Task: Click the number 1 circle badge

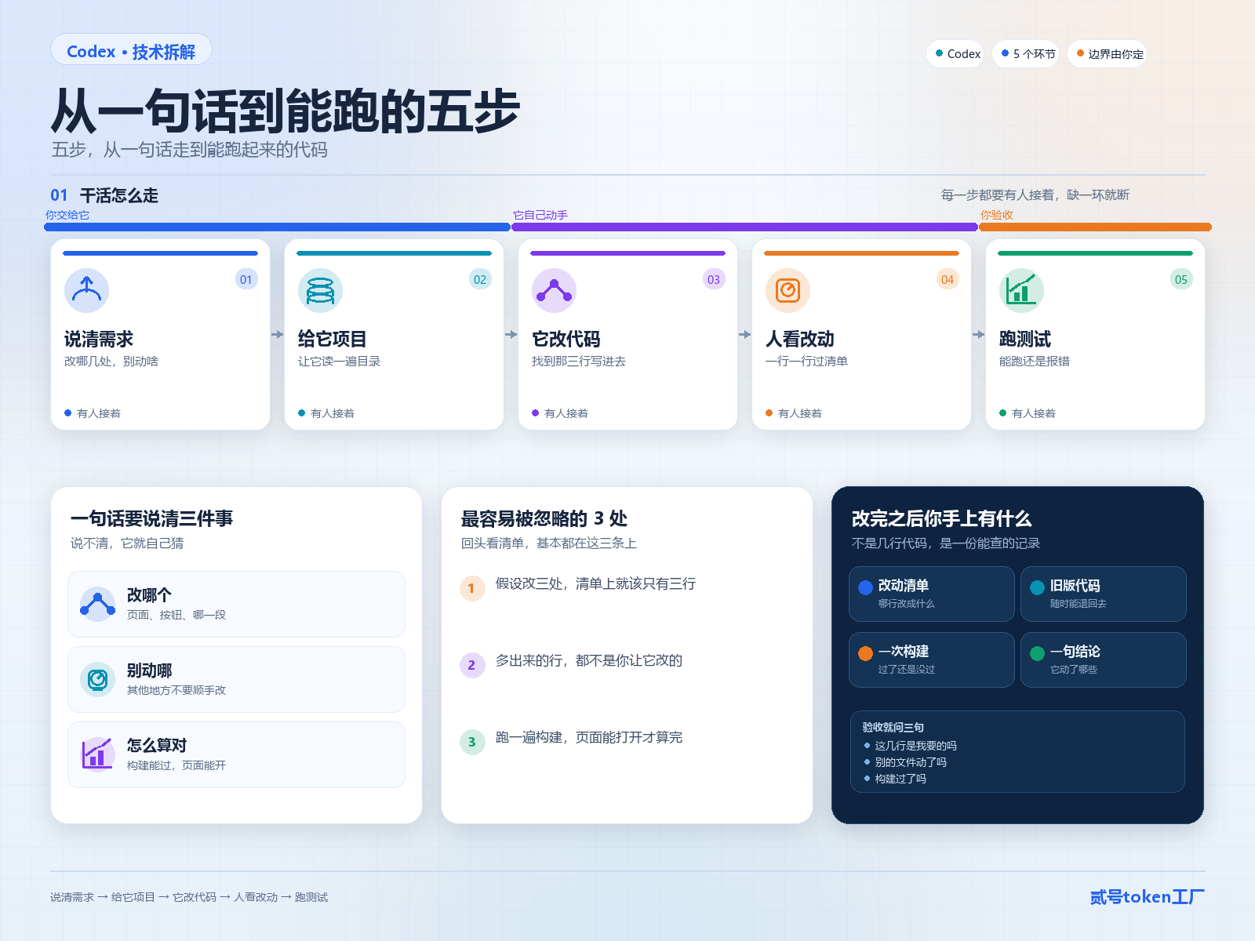Action: [x=472, y=588]
